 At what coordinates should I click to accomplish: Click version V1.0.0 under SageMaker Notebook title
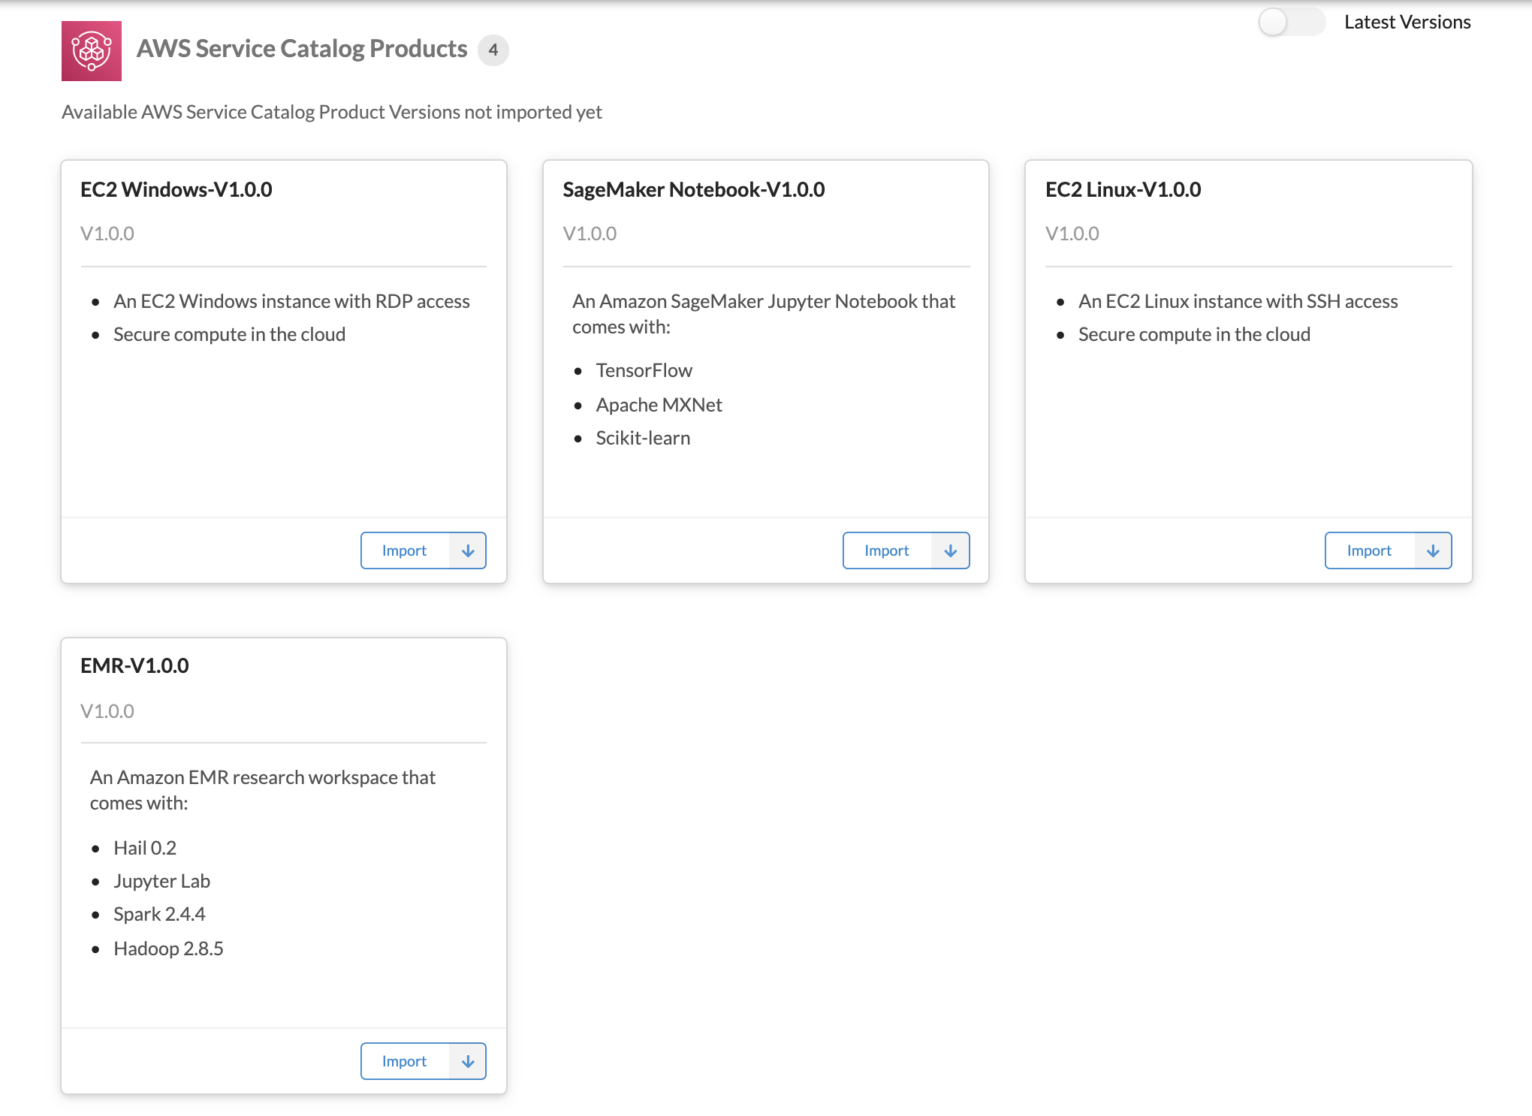590,234
